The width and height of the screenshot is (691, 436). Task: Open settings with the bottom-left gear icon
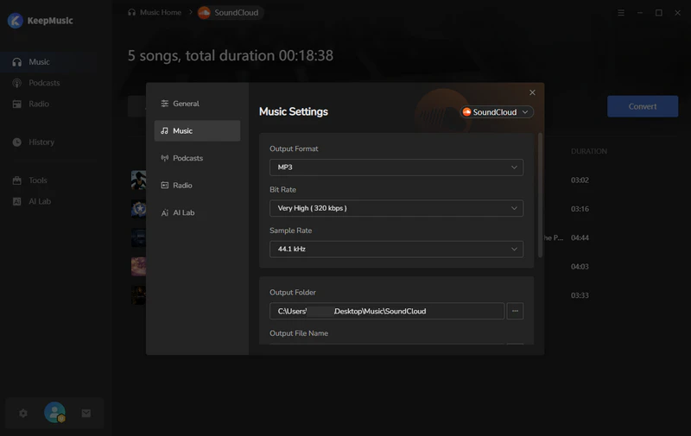click(x=23, y=413)
